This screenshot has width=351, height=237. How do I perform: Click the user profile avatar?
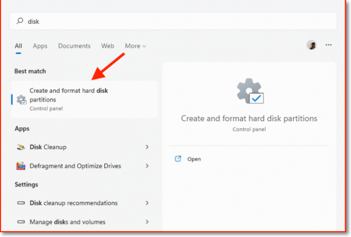[x=311, y=45]
